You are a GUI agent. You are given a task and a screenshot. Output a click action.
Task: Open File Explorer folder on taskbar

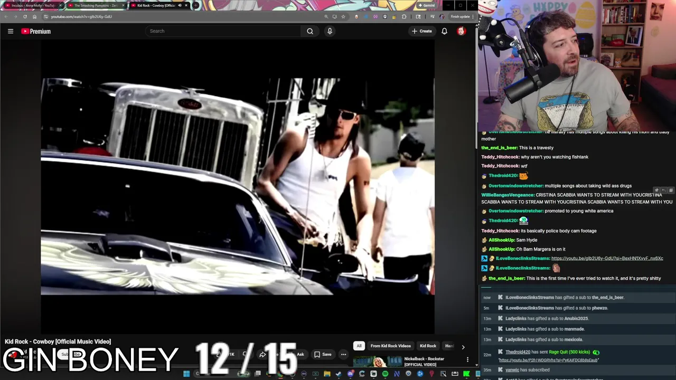(x=327, y=374)
